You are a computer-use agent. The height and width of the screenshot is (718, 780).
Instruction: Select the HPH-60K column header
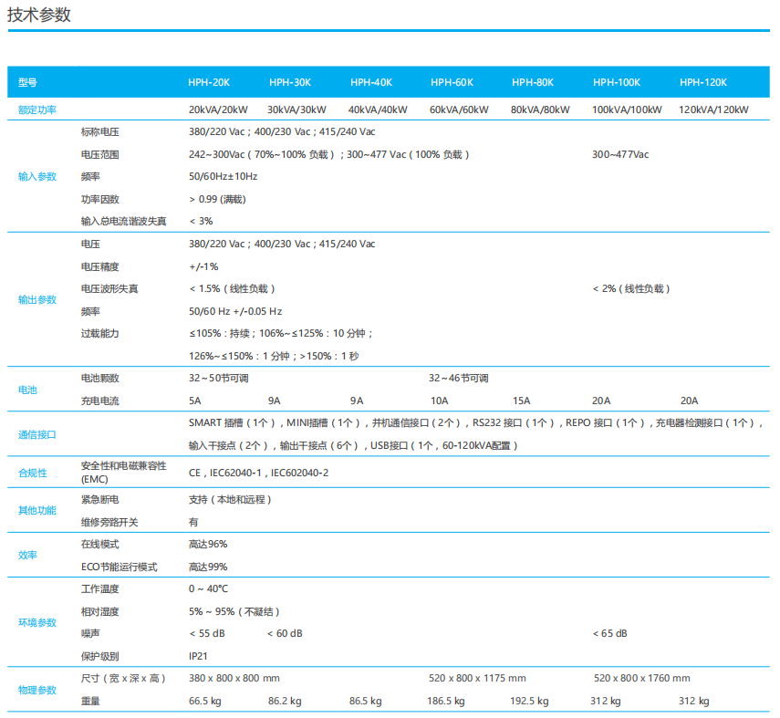(452, 83)
